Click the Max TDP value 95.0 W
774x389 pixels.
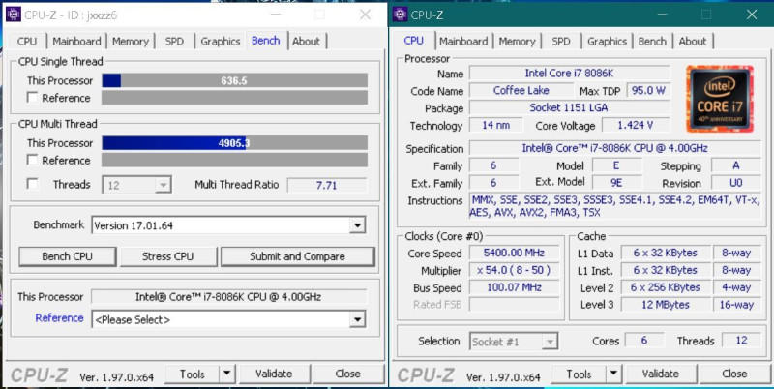point(648,91)
